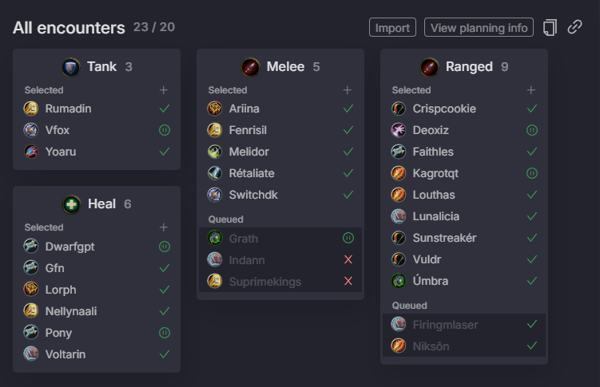Add a player with the Tank plus icon

click(164, 90)
